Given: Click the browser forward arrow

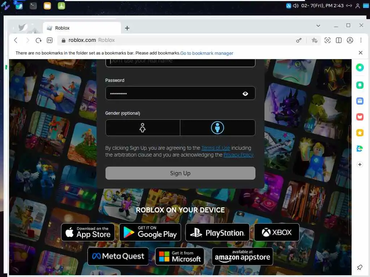Looking at the screenshot, I should 27,40.
